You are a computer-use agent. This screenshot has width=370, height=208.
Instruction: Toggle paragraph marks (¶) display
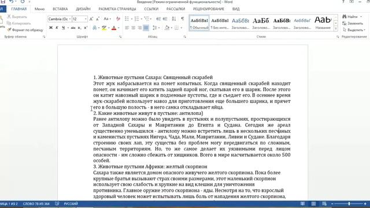pos(183,19)
